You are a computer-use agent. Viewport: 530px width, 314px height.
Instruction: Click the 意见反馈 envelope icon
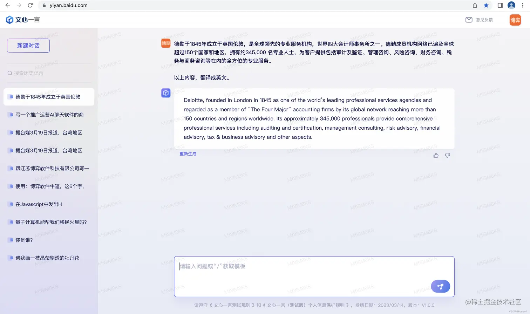pos(469,20)
